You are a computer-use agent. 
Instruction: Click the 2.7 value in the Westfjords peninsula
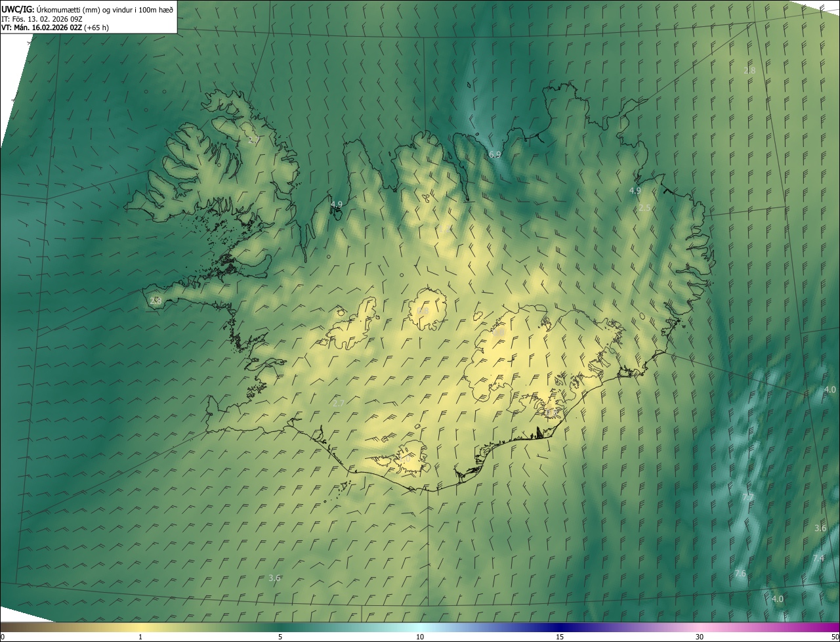point(254,140)
